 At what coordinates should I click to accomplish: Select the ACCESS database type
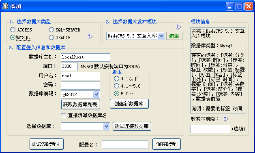coord(13,30)
